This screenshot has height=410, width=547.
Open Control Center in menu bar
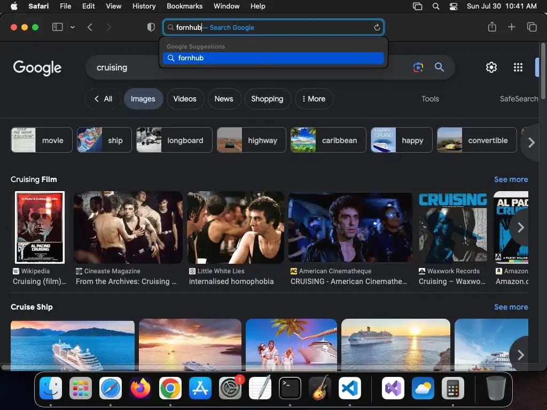tap(453, 6)
